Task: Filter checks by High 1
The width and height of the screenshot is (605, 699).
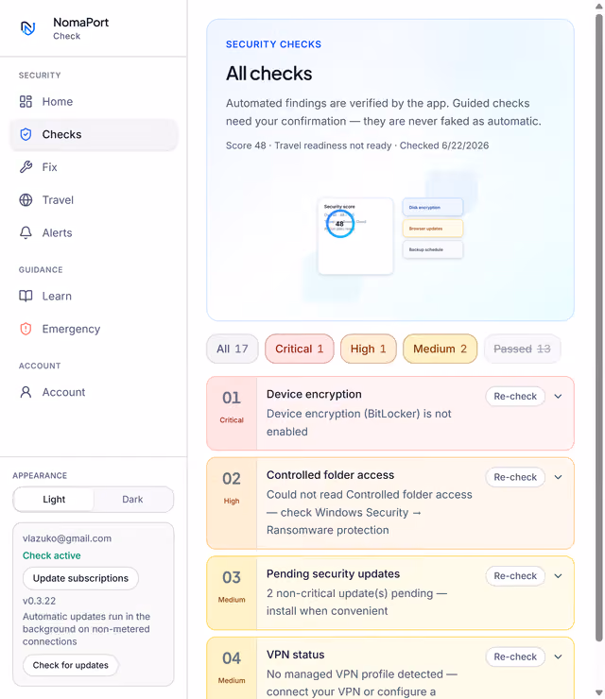Action: [368, 349]
